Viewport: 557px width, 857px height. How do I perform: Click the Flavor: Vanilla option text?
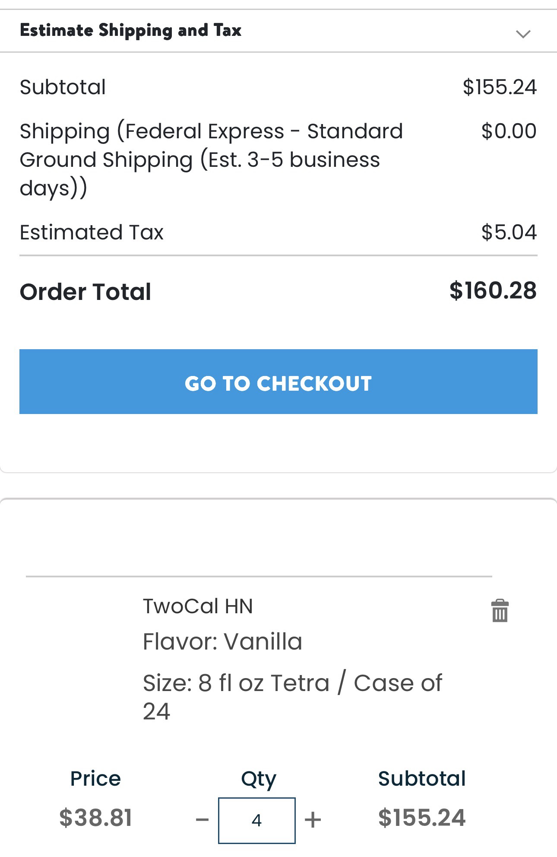point(222,641)
